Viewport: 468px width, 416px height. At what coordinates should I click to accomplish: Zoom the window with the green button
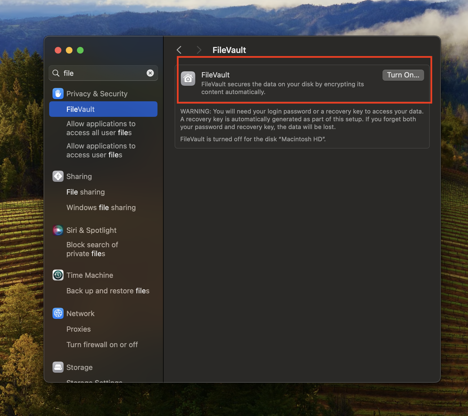point(80,50)
